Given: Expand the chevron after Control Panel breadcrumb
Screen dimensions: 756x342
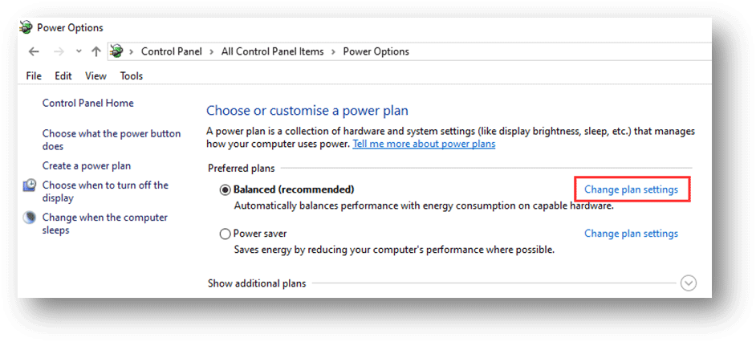Looking at the screenshot, I should pos(213,51).
